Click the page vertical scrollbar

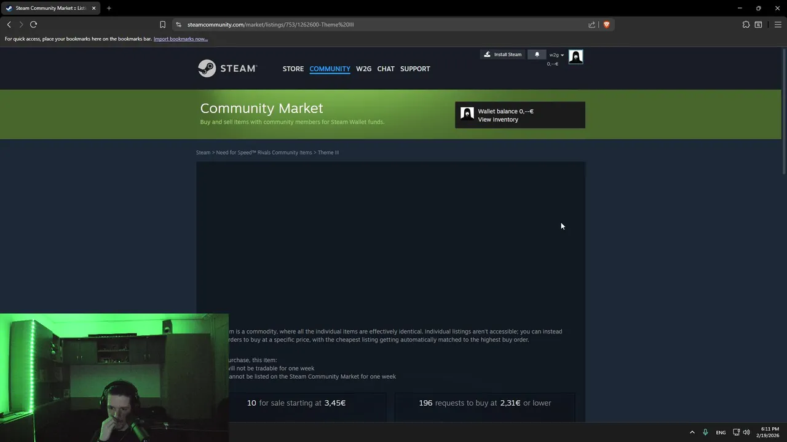(784, 110)
